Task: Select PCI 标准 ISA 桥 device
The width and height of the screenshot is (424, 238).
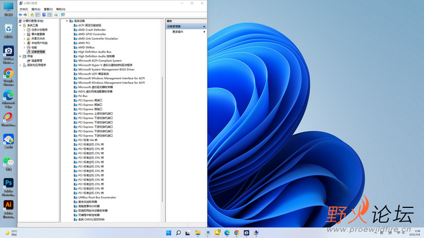Action: tap(87, 140)
